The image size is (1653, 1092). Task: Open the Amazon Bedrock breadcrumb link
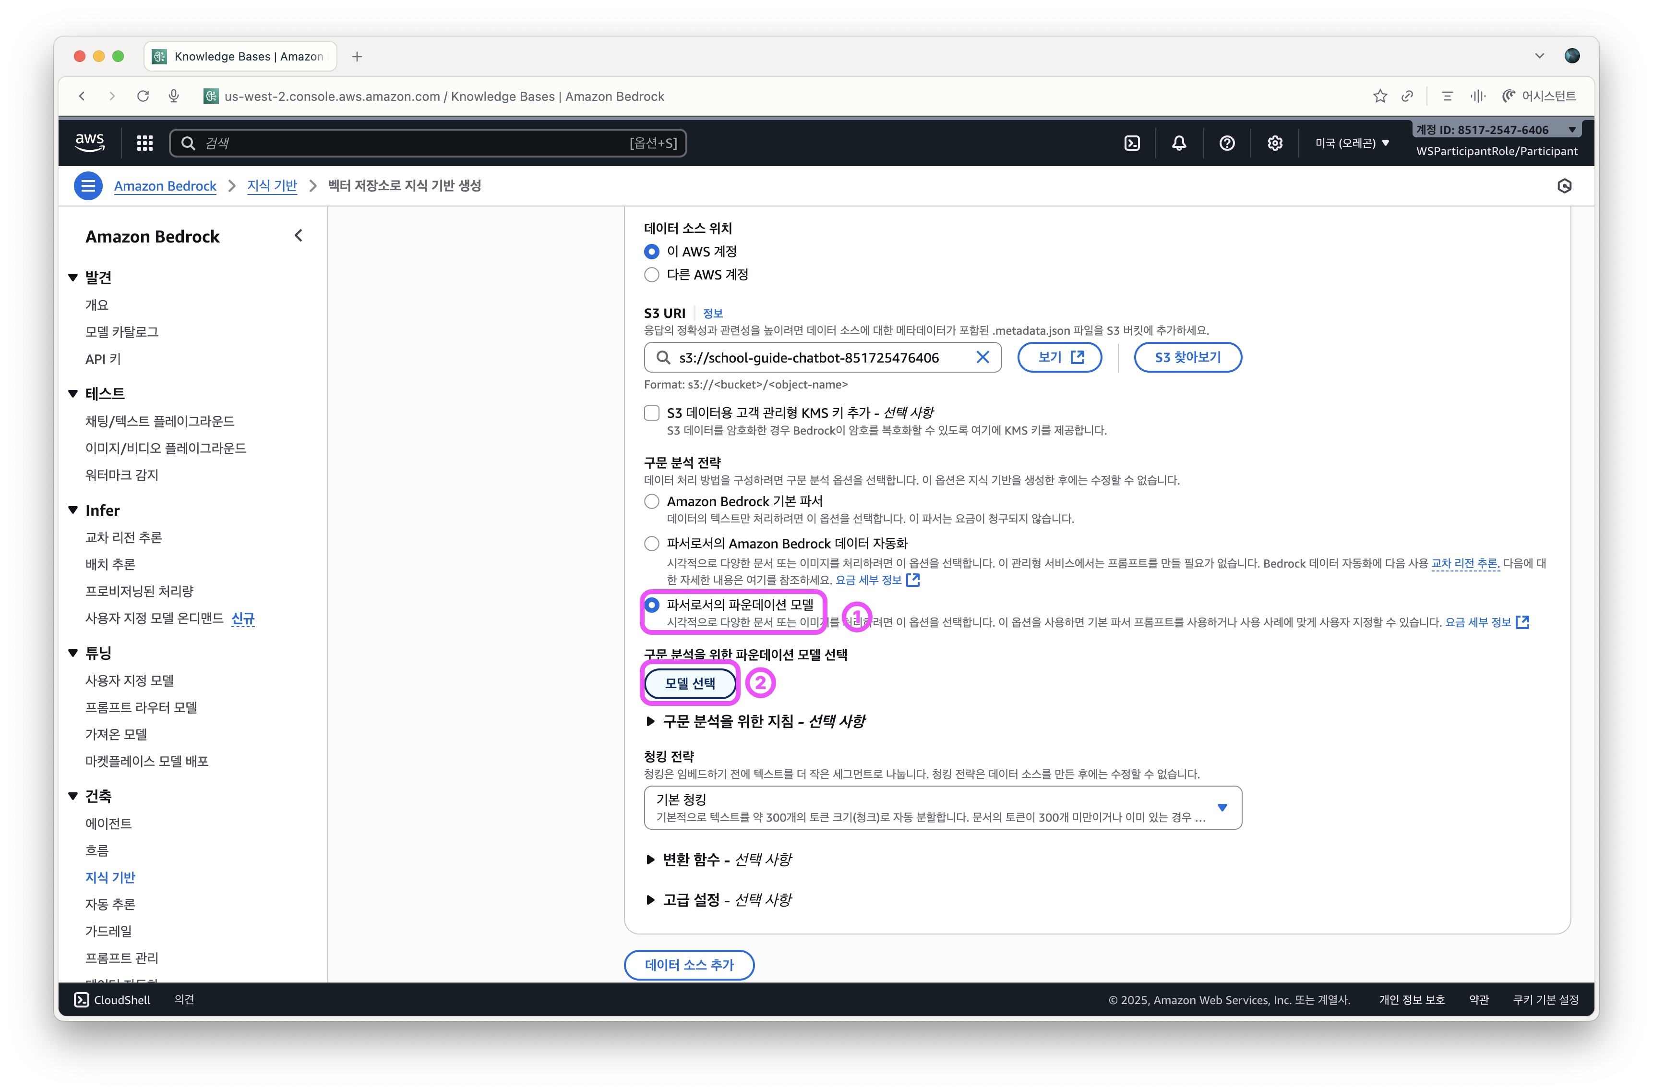point(165,186)
